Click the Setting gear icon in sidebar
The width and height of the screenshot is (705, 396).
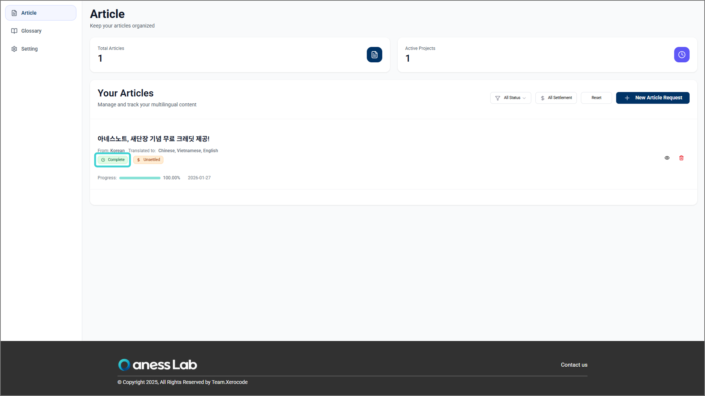point(14,49)
